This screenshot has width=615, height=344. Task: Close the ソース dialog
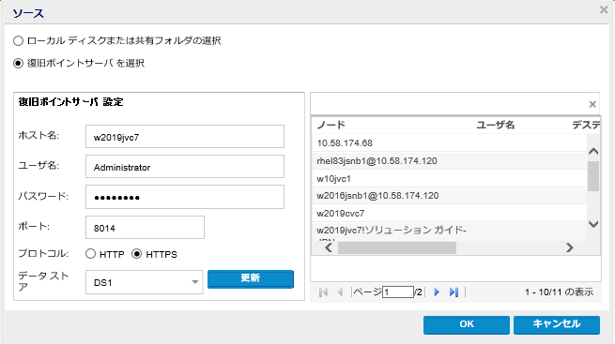(604, 9)
